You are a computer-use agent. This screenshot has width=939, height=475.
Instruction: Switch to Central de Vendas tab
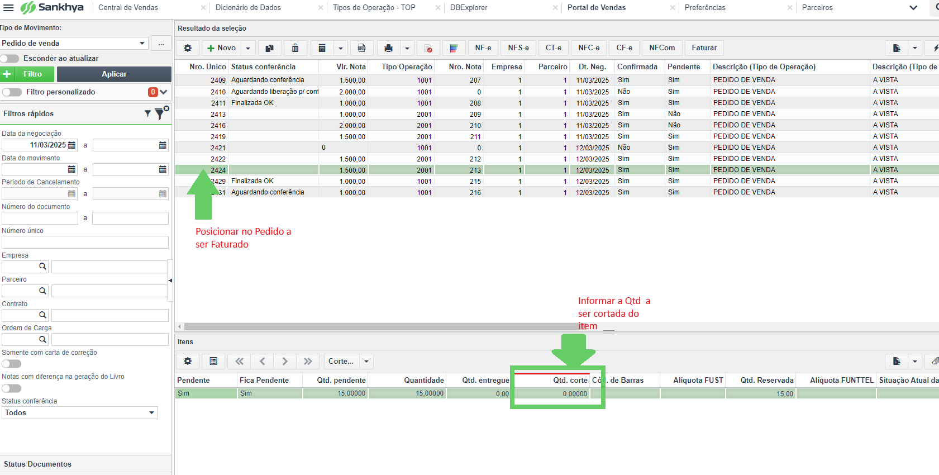(128, 8)
